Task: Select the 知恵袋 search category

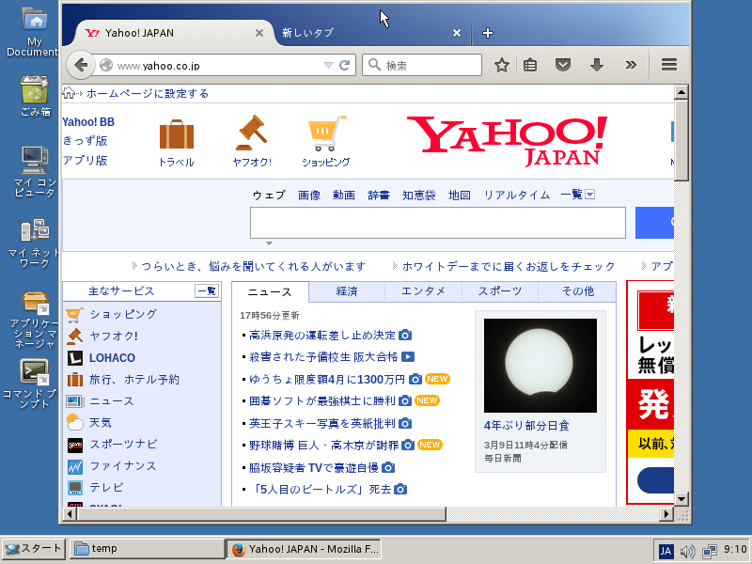Action: point(418,195)
